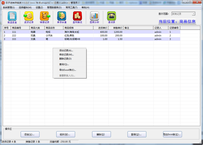The image size is (203, 145).
Task: Open the 系统管理(S) menu
Action: click(9, 7)
